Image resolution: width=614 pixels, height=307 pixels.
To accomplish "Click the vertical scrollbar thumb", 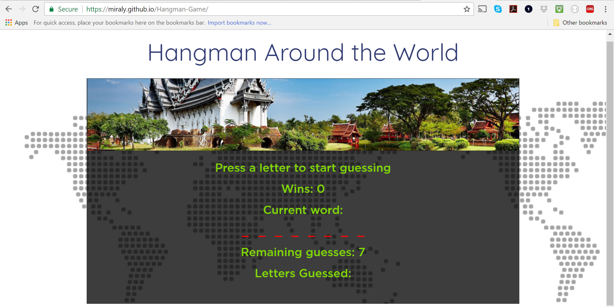I will 610,173.
